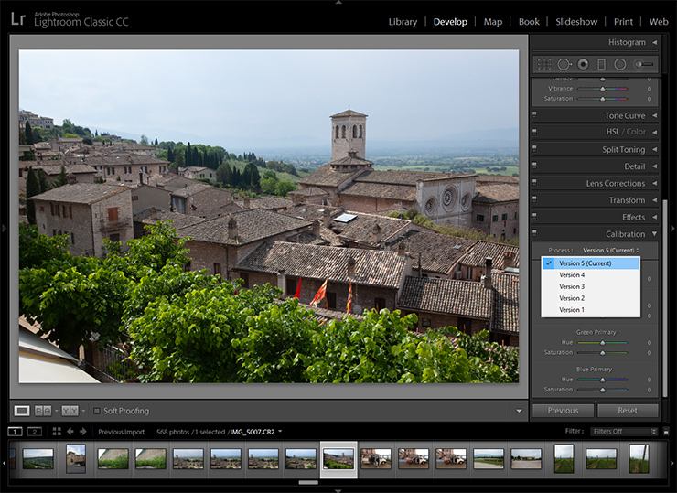This screenshot has height=493, width=677.
Task: Show the left panel group arrow
Action: 4,228
